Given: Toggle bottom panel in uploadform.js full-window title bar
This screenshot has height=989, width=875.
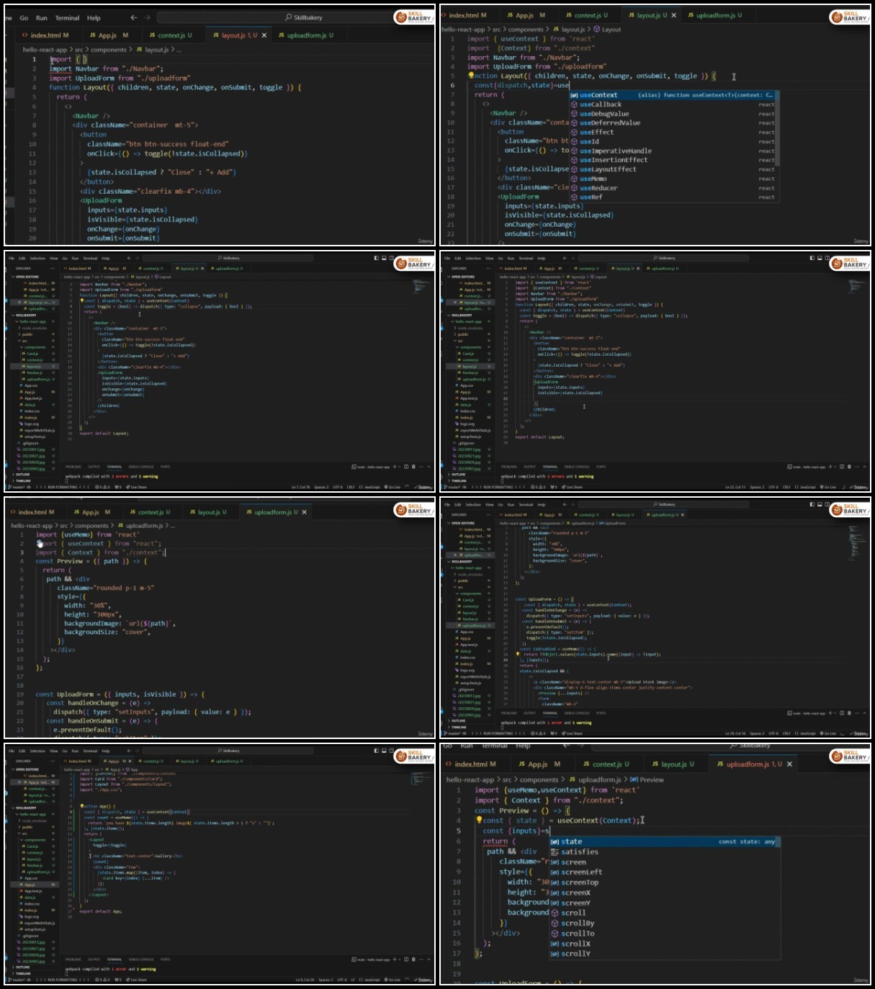Looking at the screenshot, I should 819,504.
